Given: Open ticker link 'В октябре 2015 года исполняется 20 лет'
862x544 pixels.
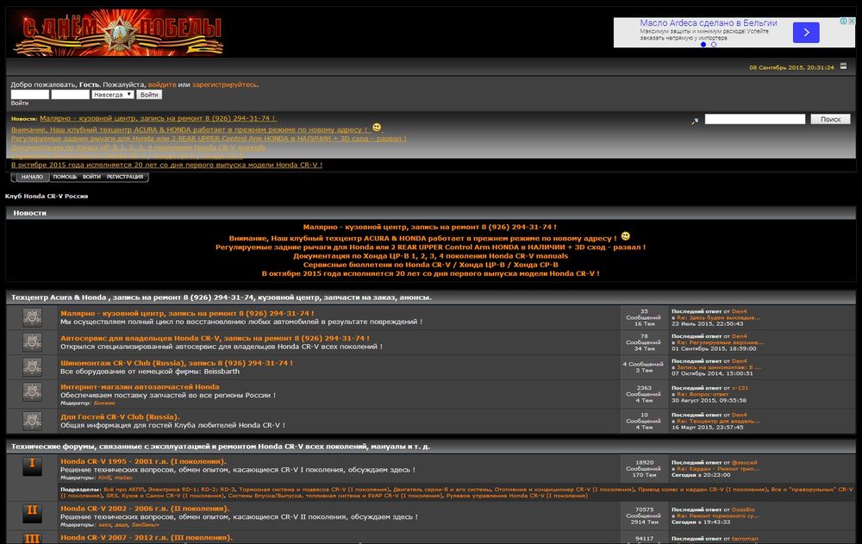Looking at the screenshot, I should pos(166,165).
